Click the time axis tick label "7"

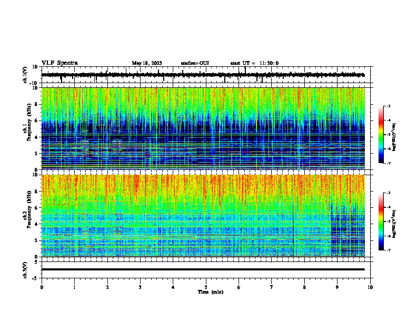[272, 287]
